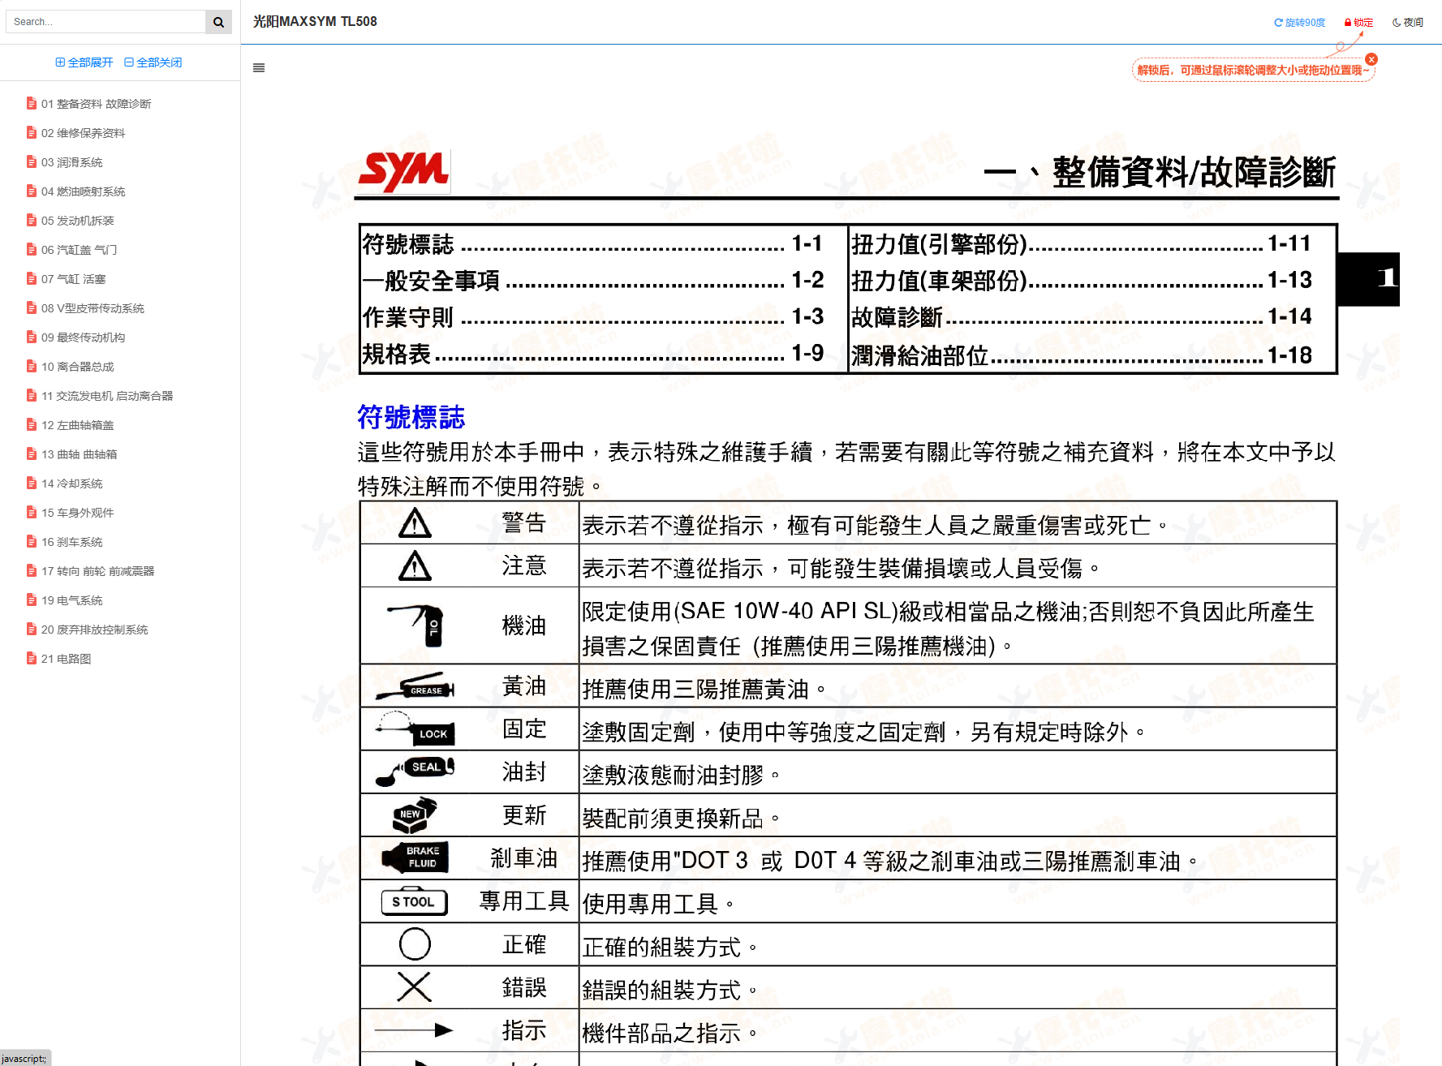The width and height of the screenshot is (1442, 1066).
Task: Open chapter 11 交流发电机 启动离合器
Action: pyautogui.click(x=107, y=396)
